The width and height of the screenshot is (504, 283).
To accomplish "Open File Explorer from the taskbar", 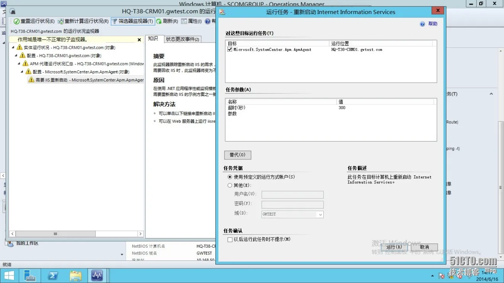I will (76, 276).
